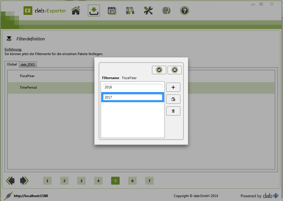Click the 2017 value field
Screen dimensions: 283x201
(x=133, y=97)
